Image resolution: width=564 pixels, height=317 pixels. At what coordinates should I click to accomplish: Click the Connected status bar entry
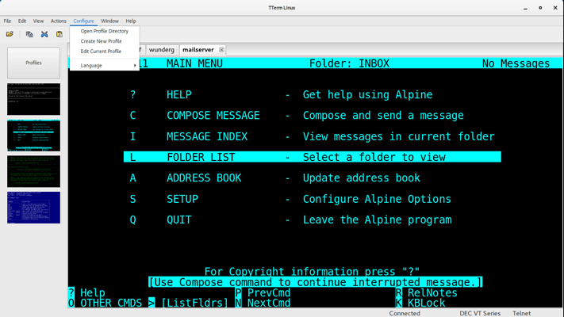[405, 313]
